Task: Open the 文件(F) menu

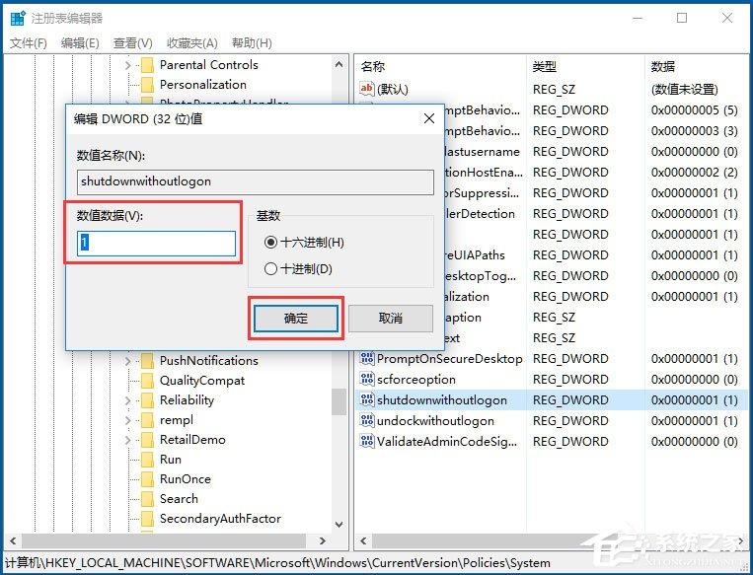Action: click(x=29, y=43)
